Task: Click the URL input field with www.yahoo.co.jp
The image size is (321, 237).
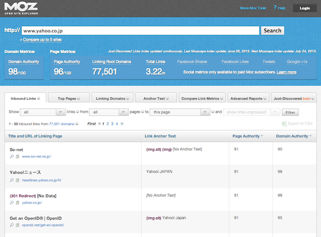Action: click(140, 31)
